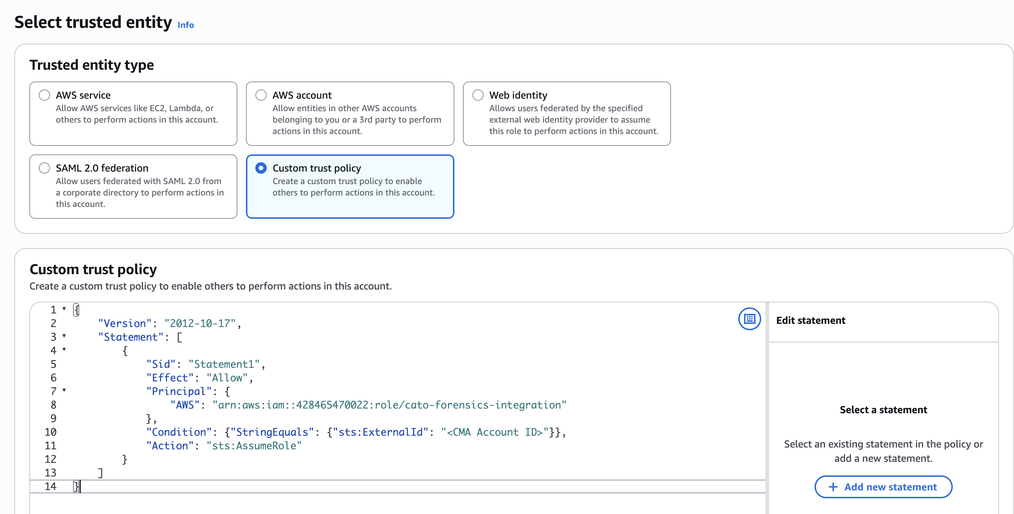Click the Select a statement heading

tap(883, 410)
